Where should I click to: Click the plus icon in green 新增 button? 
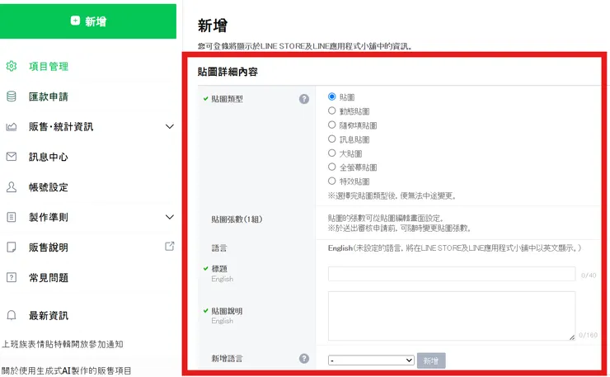coord(75,21)
